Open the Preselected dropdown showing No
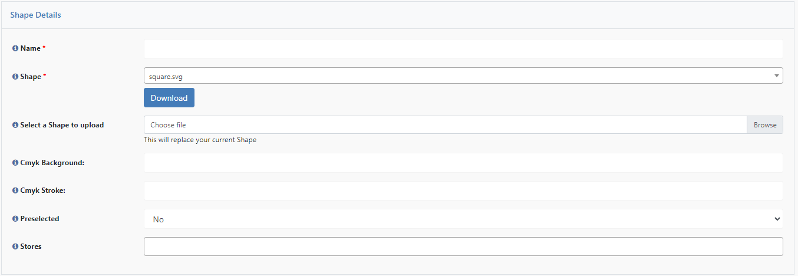 (463, 219)
